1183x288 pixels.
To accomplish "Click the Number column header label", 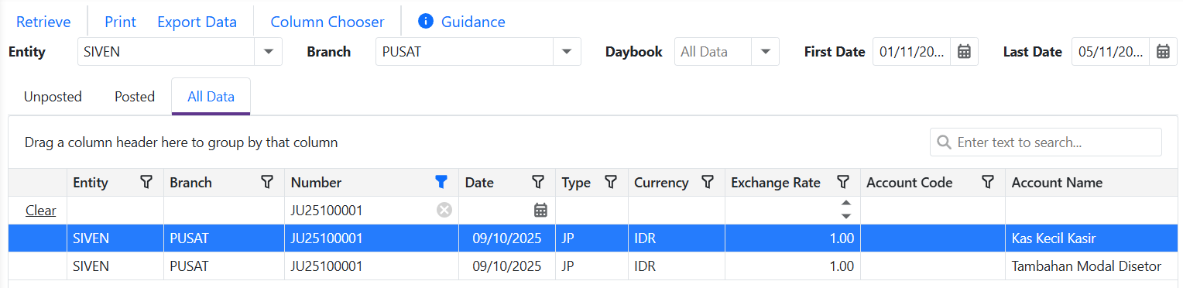I will click(x=316, y=183).
